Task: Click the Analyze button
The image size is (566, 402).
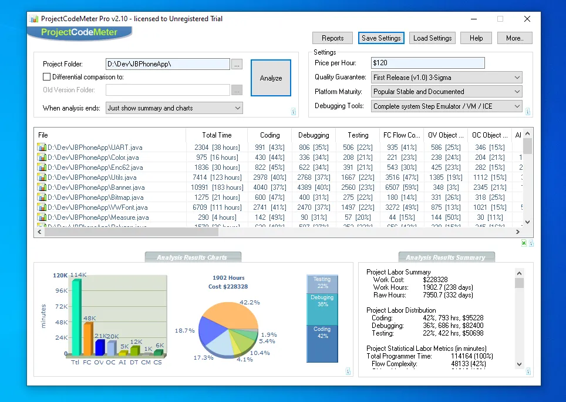Action: [271, 77]
